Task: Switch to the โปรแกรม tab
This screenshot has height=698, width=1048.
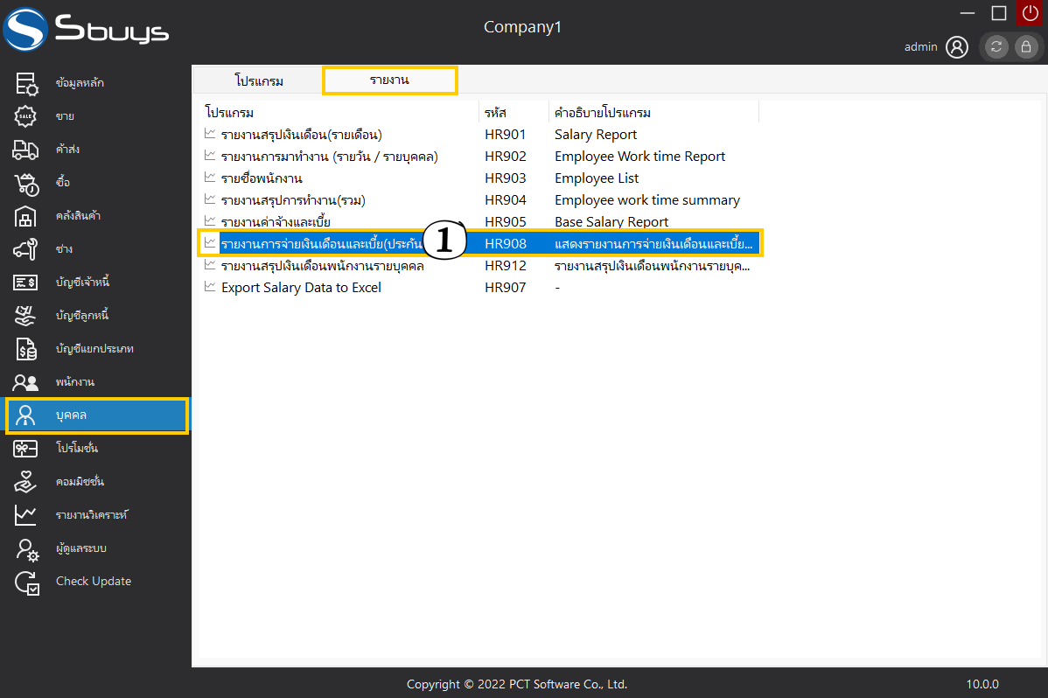Action: [x=259, y=81]
